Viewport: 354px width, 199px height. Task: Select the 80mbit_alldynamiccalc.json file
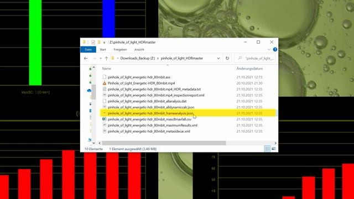pos(151,107)
